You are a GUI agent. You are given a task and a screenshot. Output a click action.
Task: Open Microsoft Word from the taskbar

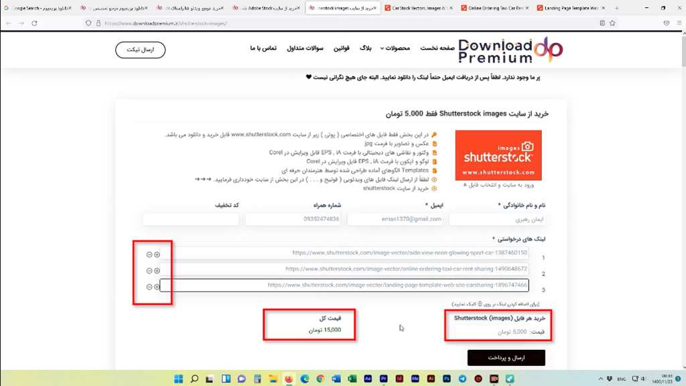[336, 379]
